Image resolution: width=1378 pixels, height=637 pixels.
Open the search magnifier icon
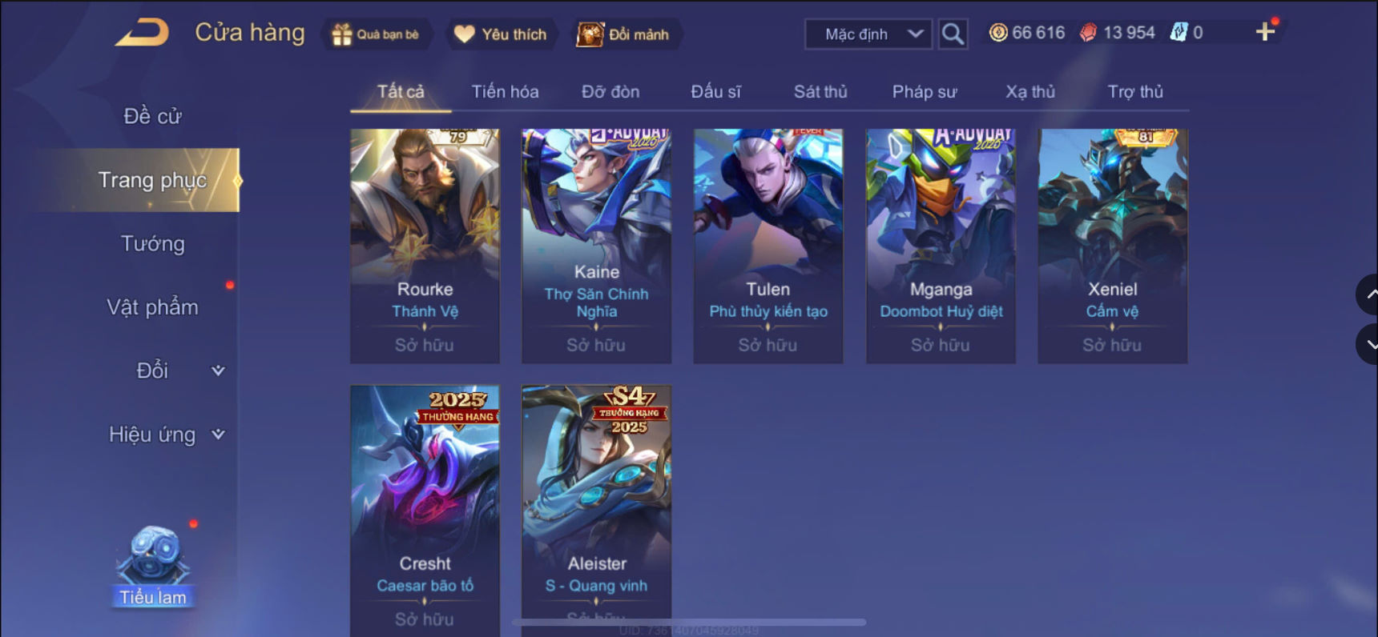(953, 34)
